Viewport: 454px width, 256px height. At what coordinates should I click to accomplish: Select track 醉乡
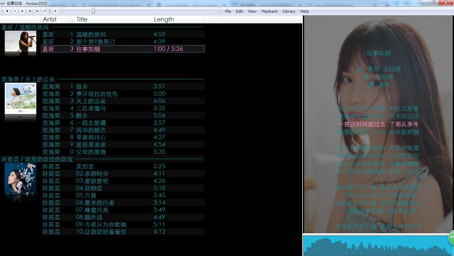click(x=123, y=115)
